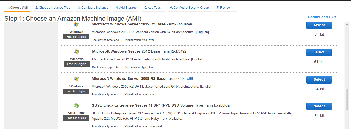Viewport: 351px width, 129px height.
Task: Click the Windows logo for Server 2008 R2 Base
Action: 76,79
